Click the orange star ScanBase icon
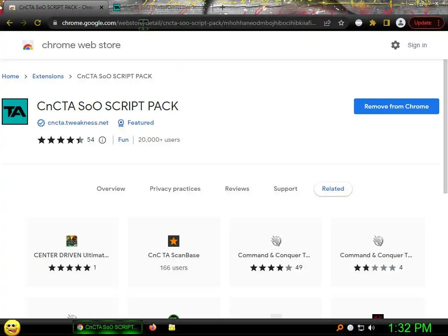Image resolution: width=448 pixels, height=336 pixels. coord(174,241)
